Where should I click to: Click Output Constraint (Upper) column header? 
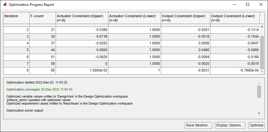[186, 18]
